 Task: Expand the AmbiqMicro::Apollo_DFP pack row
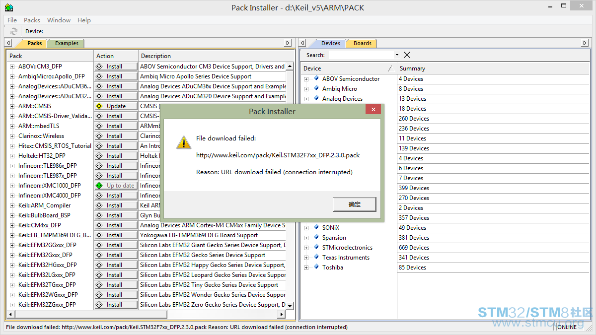(x=12, y=76)
